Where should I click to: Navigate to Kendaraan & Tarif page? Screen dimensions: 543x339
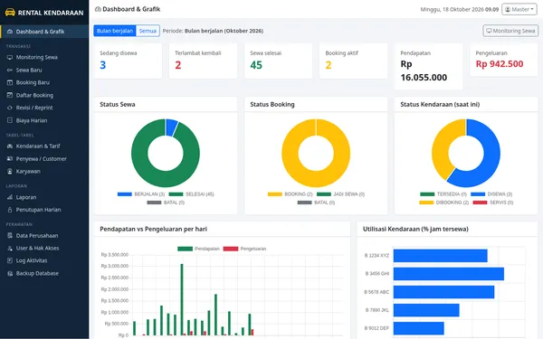pos(44,146)
